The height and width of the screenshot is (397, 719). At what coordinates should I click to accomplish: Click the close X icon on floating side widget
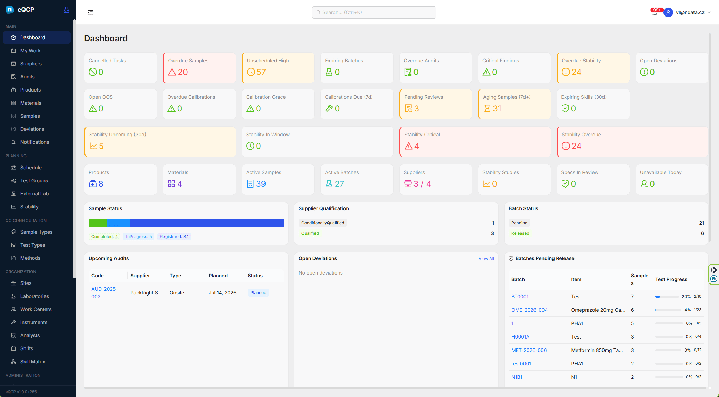click(714, 270)
